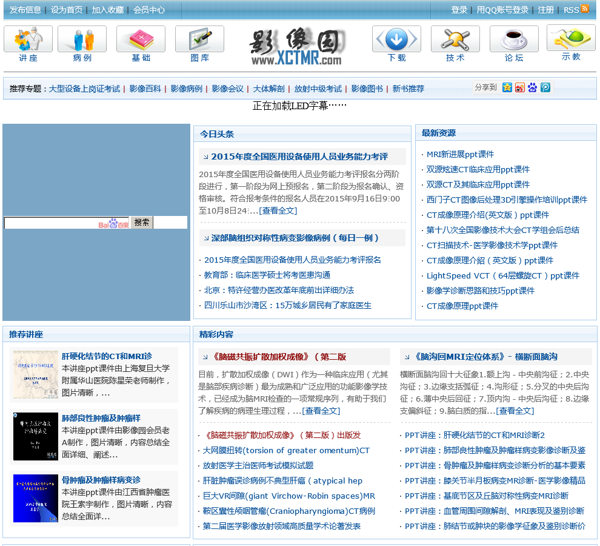Viewport: 600px width, 546px height.
Task: Click arrow icon beside 2015年度 headline
Action: pyautogui.click(x=206, y=157)
